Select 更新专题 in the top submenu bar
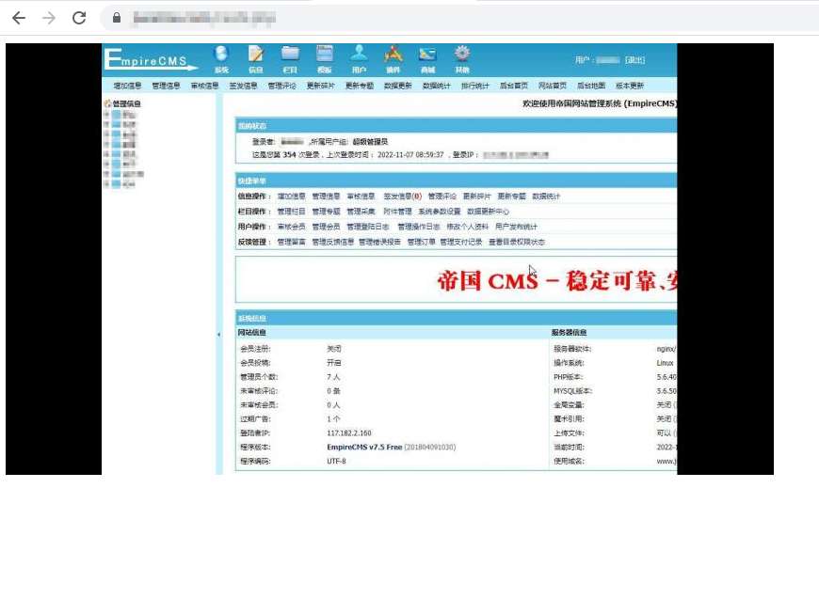819x614 pixels. click(x=360, y=86)
